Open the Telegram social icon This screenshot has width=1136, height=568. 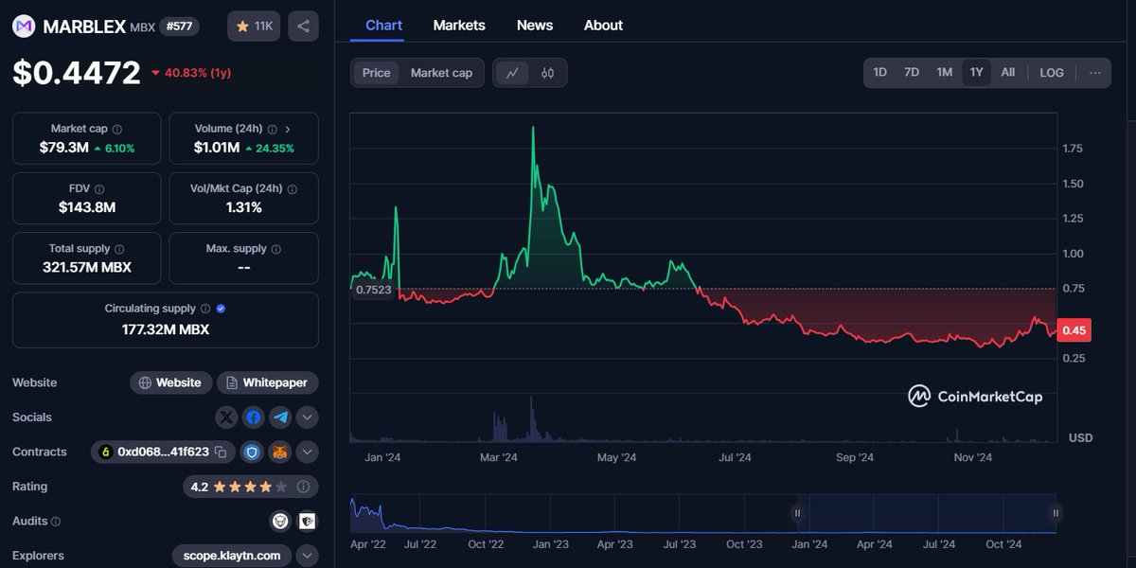click(x=278, y=417)
